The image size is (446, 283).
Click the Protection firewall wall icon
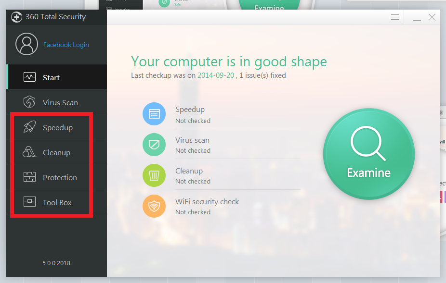click(29, 177)
